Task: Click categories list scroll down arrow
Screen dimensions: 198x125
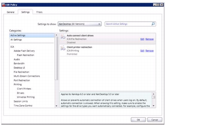Action: point(56,106)
